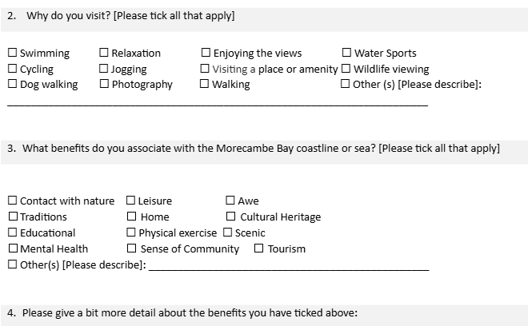This screenshot has width=528, height=326.
Task: Tick the Relaxation checkbox
Action: [104, 54]
